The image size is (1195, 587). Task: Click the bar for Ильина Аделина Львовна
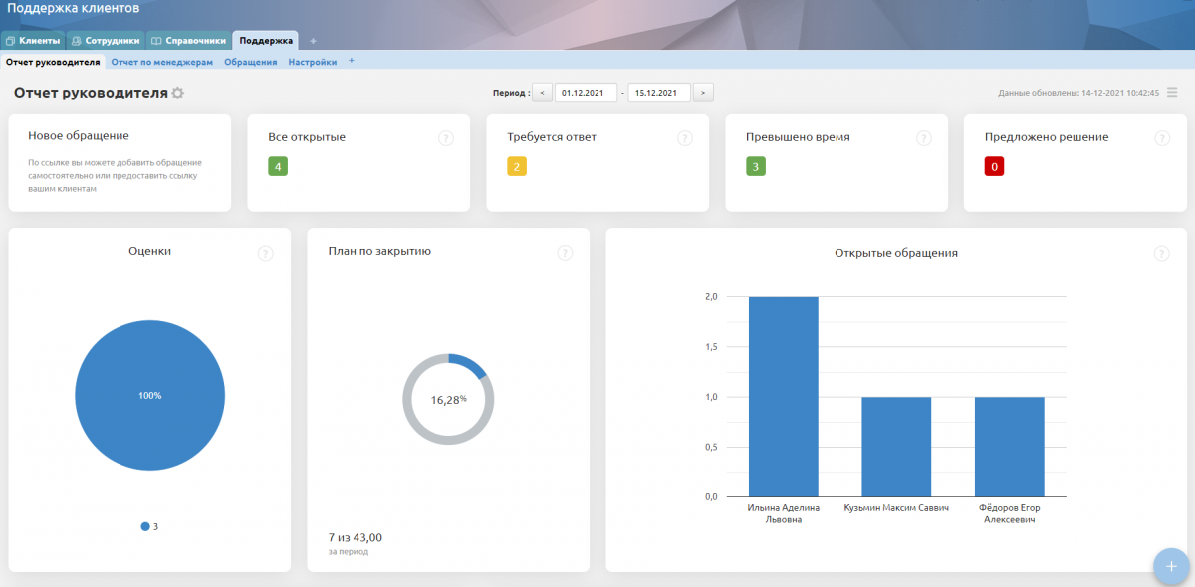(x=783, y=397)
